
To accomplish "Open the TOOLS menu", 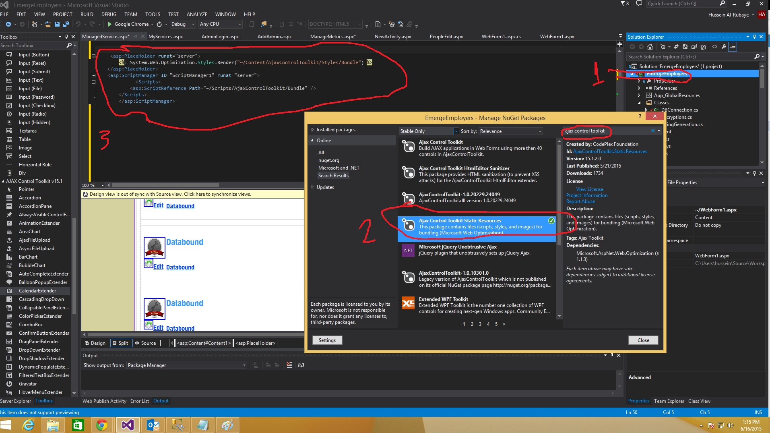I will pos(153,14).
